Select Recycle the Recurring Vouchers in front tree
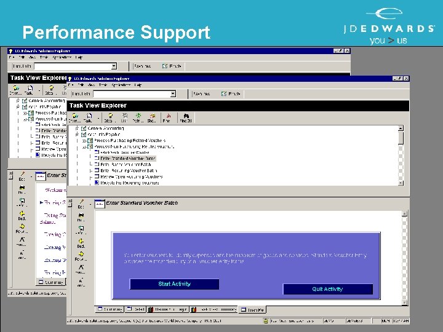The image size is (443, 332). click(x=129, y=183)
